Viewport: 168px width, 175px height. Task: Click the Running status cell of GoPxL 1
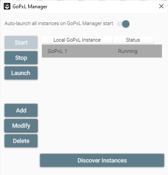[x=128, y=51]
